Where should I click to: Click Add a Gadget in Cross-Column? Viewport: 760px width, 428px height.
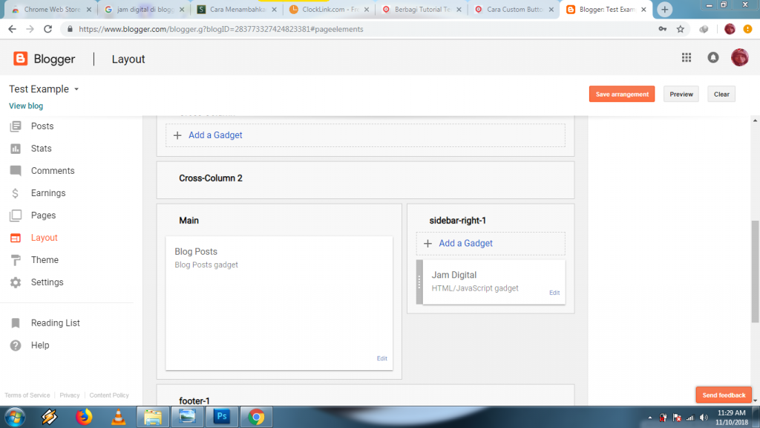tap(215, 135)
